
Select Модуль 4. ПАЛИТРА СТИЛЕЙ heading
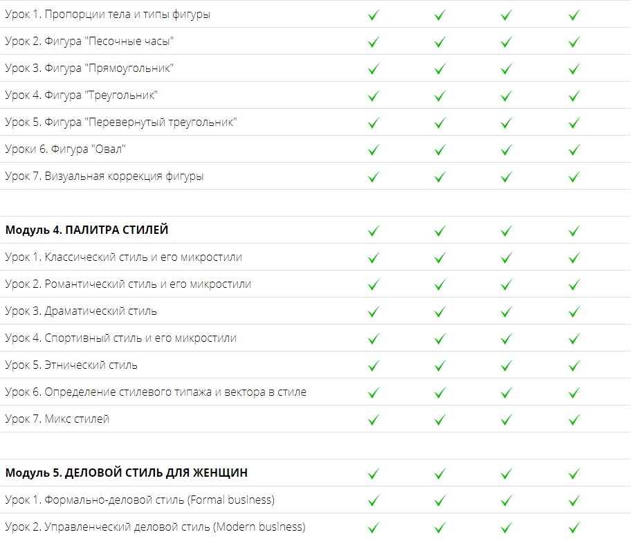(86, 230)
